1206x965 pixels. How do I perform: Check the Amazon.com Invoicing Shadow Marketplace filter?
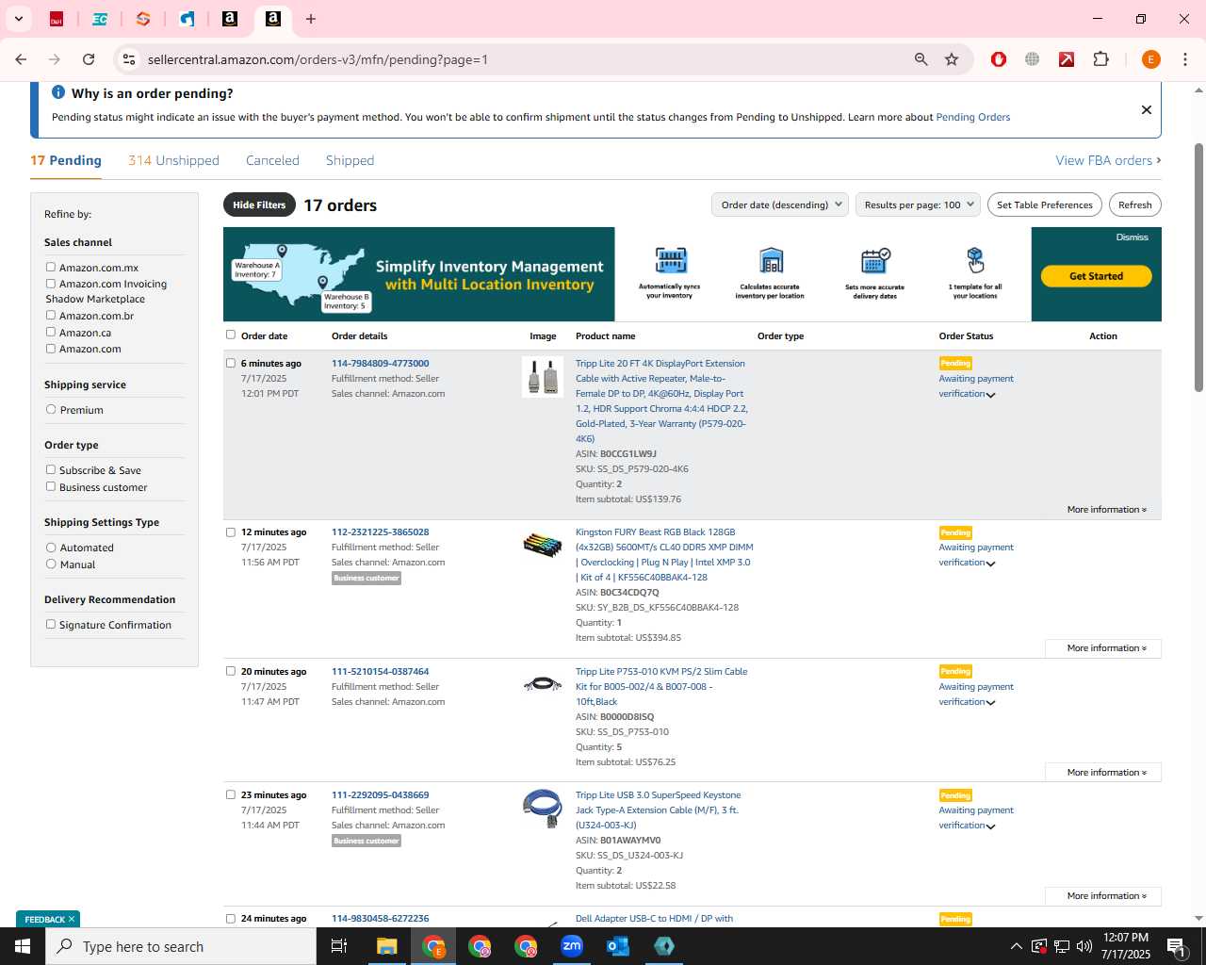point(51,283)
